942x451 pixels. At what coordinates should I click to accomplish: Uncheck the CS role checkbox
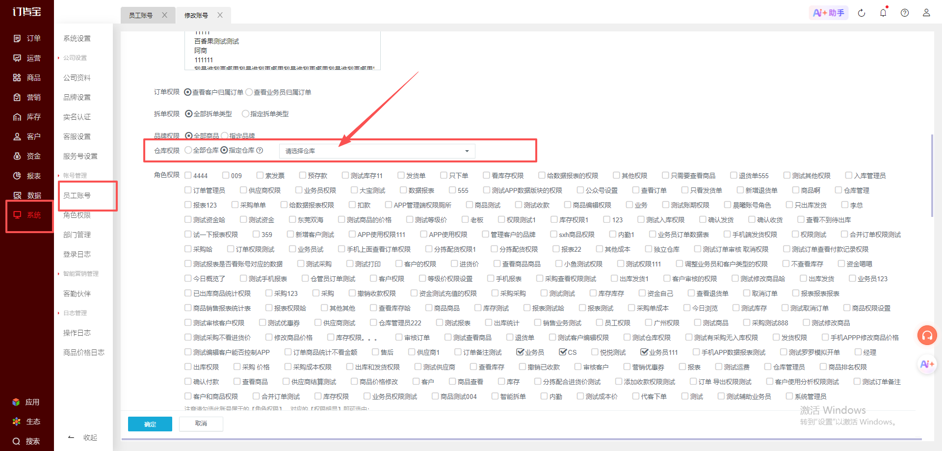click(x=563, y=352)
